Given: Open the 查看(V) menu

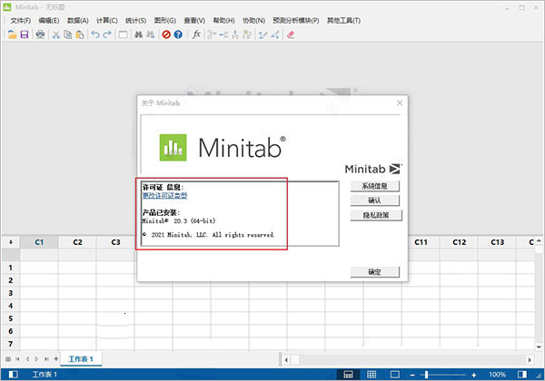Looking at the screenshot, I should click(x=194, y=21).
